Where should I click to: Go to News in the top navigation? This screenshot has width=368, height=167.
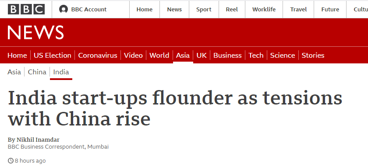(174, 9)
